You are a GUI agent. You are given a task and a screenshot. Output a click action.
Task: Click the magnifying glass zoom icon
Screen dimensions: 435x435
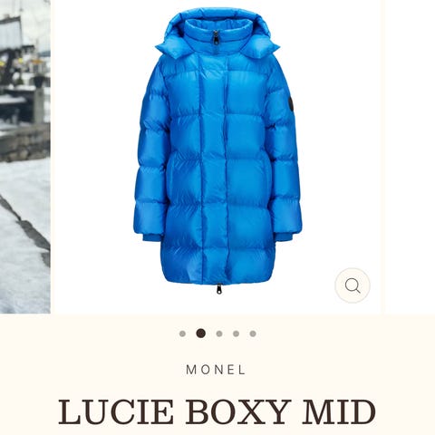[x=353, y=285]
